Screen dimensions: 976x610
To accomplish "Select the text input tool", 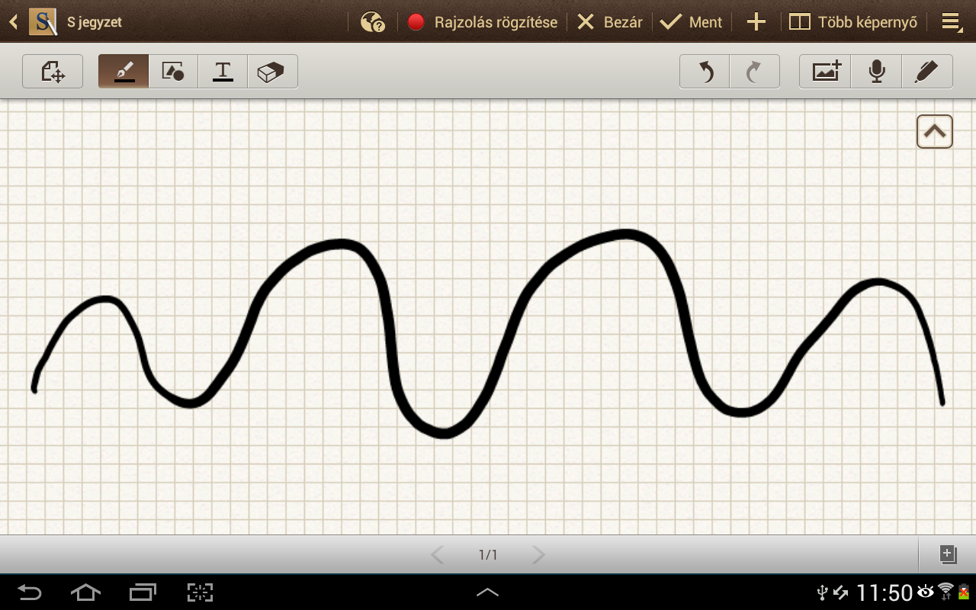I will (x=223, y=72).
